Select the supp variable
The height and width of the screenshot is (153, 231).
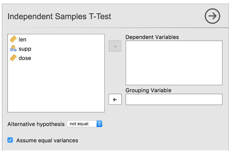coord(56,49)
